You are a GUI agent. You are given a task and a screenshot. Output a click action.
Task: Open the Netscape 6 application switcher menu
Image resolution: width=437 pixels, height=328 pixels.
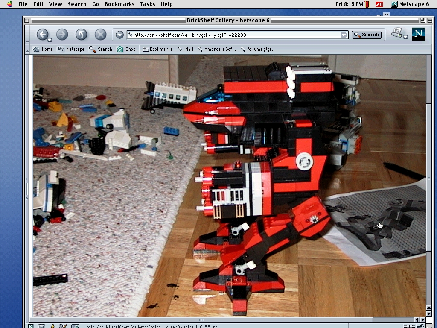click(410, 4)
